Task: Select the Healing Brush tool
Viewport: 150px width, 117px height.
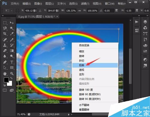Action: pos(5,40)
